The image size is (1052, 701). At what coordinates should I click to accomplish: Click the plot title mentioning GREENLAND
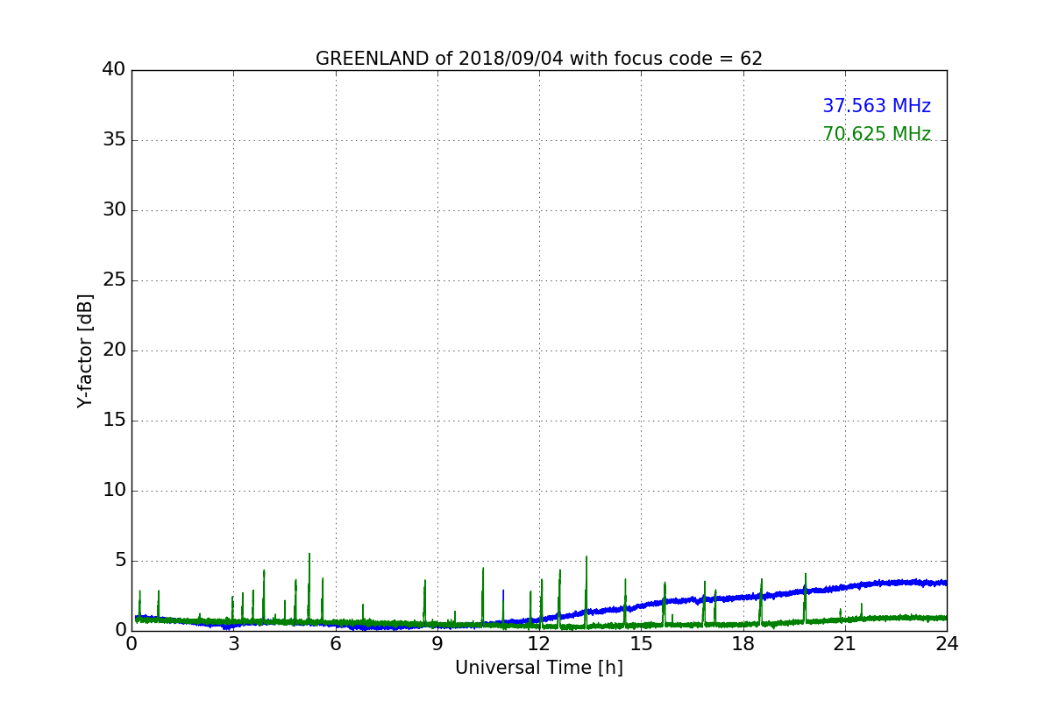pyautogui.click(x=539, y=59)
